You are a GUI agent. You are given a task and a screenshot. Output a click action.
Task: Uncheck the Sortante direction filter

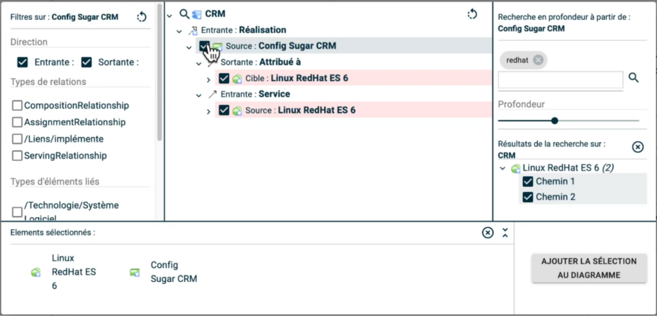click(x=87, y=62)
